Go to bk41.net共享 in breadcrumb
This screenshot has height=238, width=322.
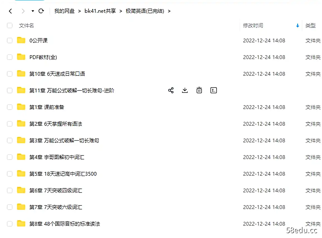[100, 11]
